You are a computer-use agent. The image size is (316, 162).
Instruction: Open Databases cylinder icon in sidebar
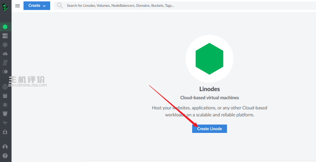[5, 96]
